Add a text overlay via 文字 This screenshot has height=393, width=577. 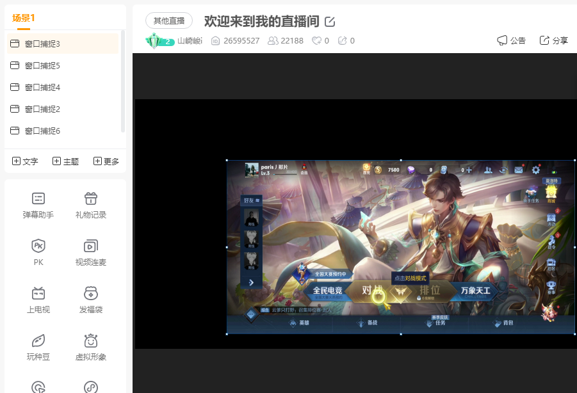(24, 161)
